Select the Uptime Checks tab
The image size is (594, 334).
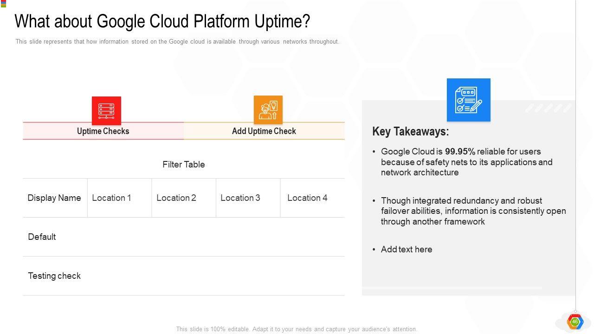(103, 131)
